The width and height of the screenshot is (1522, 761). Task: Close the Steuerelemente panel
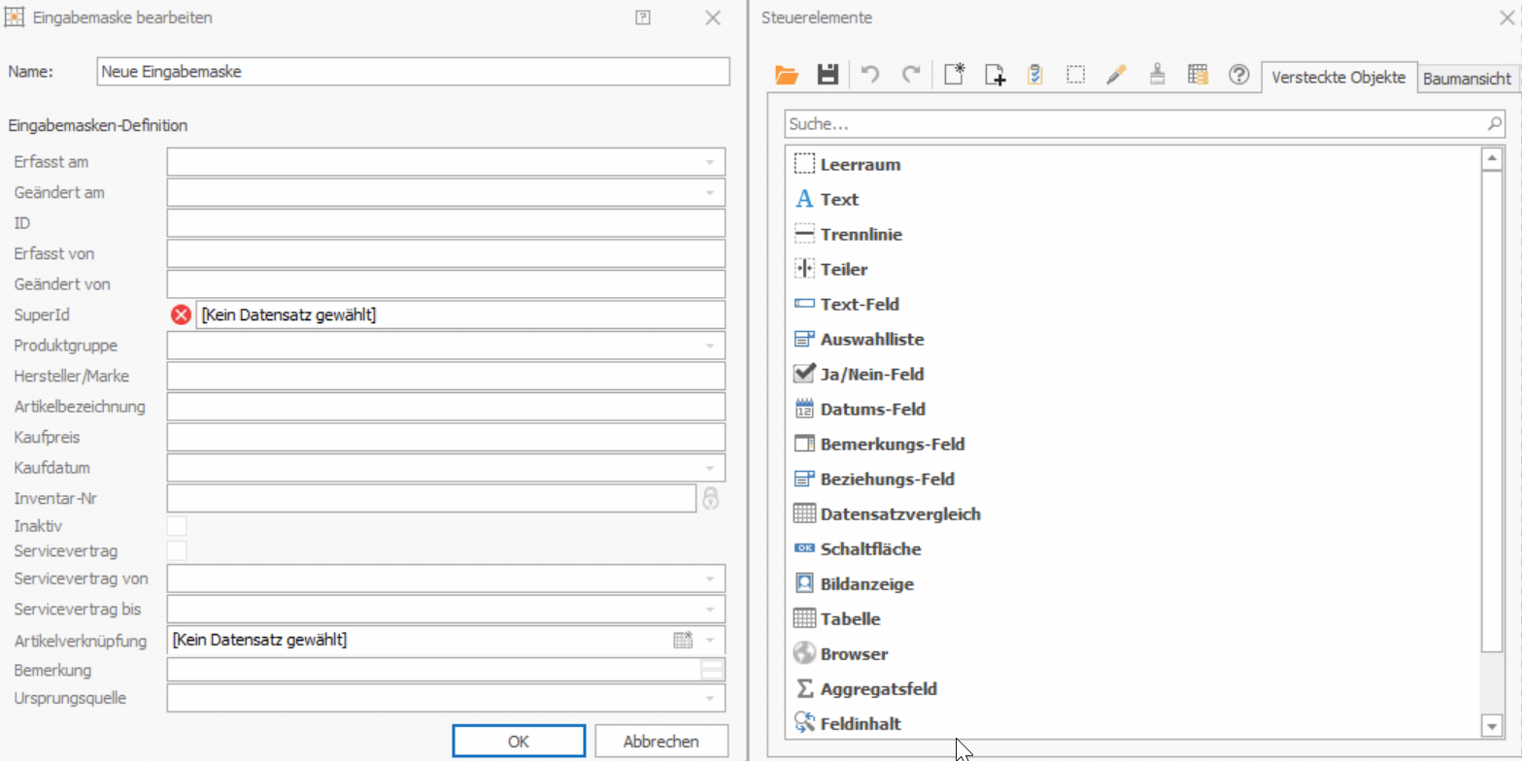pyautogui.click(x=1507, y=17)
